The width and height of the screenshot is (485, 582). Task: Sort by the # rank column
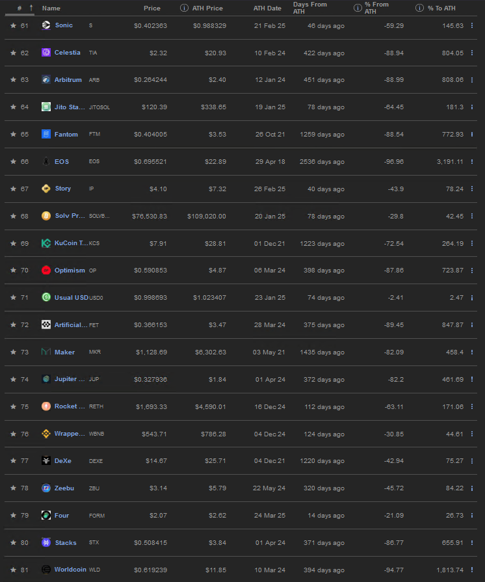20,8
